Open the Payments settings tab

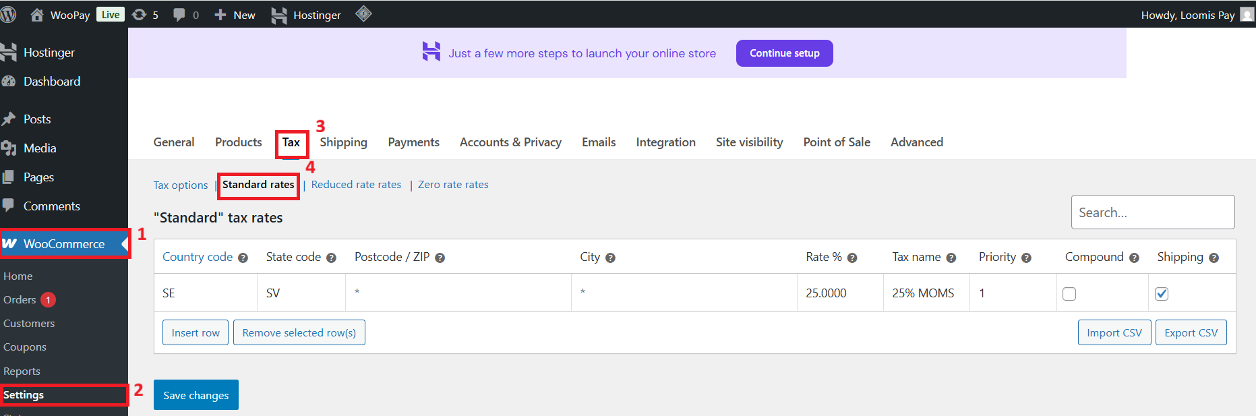[x=413, y=142]
